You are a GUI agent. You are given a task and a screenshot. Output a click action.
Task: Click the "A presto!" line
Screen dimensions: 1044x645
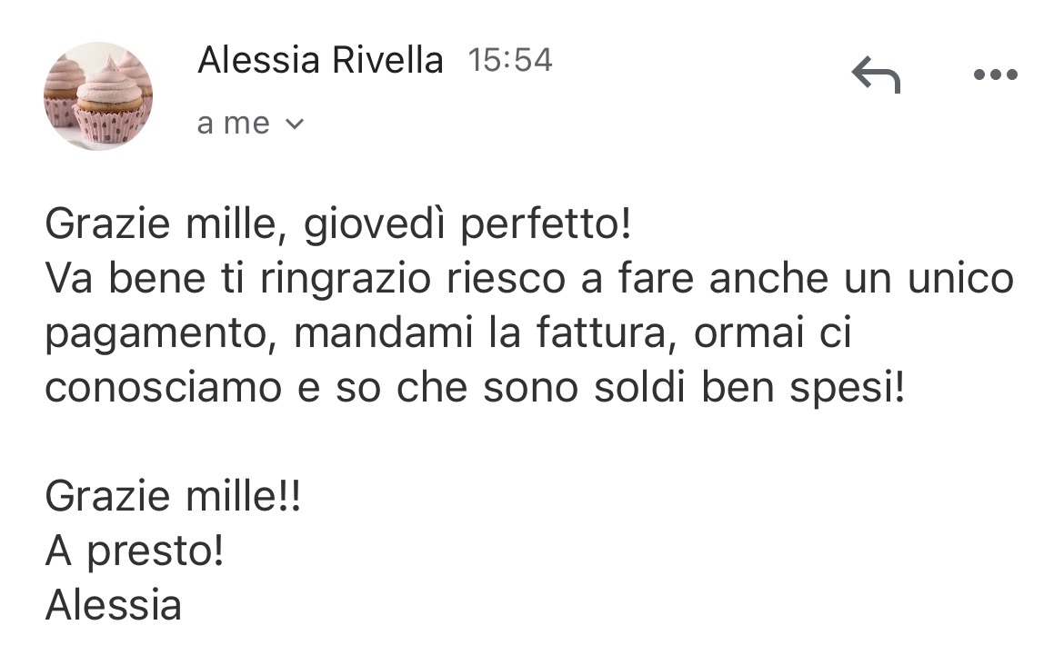[135, 551]
